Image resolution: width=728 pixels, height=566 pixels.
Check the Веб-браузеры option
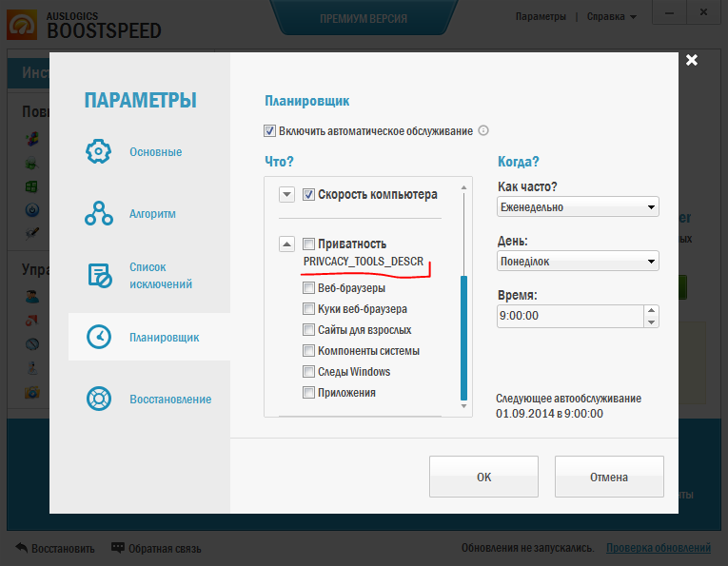pyautogui.click(x=308, y=288)
